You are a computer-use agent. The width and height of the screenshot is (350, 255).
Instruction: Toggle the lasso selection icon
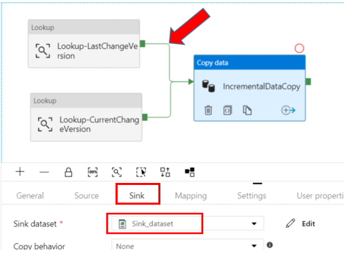click(x=141, y=172)
